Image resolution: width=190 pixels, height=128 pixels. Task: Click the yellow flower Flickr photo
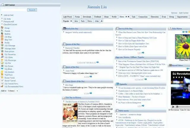click(183, 47)
